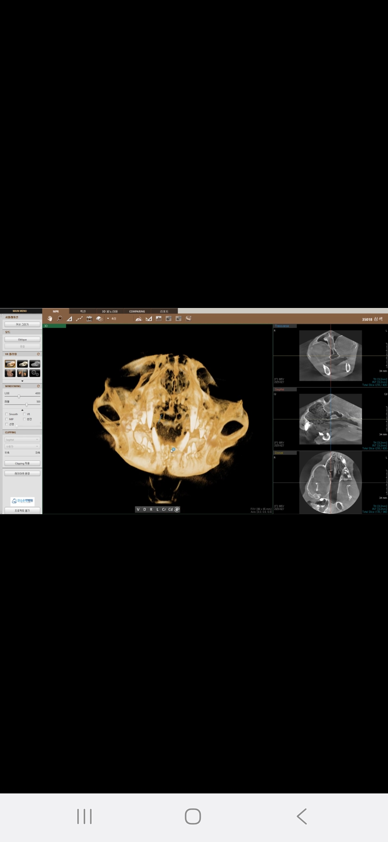The image size is (388, 842).
Task: Select the magnifier zoom tool
Action: click(60, 318)
